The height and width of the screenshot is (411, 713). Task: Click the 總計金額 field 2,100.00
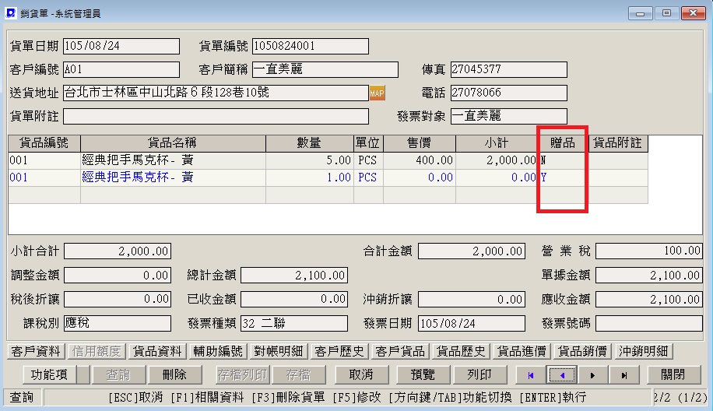[x=294, y=275]
